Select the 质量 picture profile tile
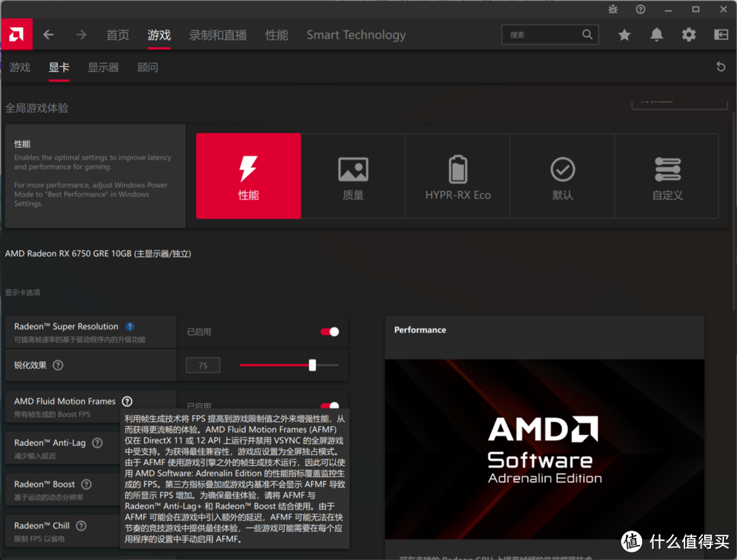Viewport: 737px width, 560px height. pyautogui.click(x=353, y=176)
